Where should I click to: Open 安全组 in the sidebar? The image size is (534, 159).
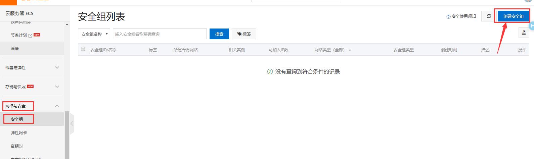pyautogui.click(x=17, y=119)
